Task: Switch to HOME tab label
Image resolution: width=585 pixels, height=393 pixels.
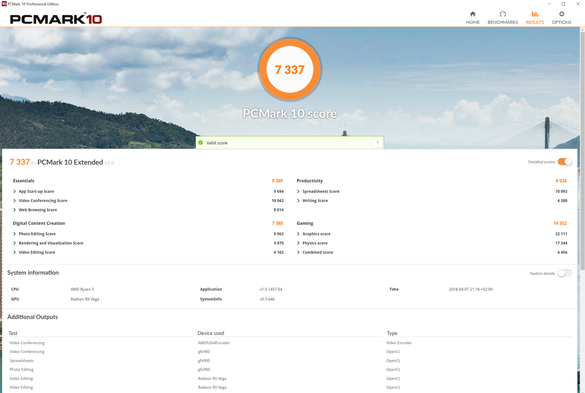Action: coord(473,22)
